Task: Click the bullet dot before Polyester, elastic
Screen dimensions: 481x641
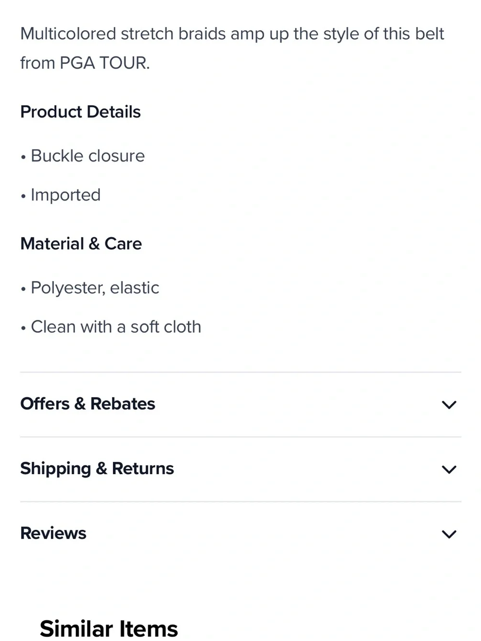Action: tap(23, 289)
